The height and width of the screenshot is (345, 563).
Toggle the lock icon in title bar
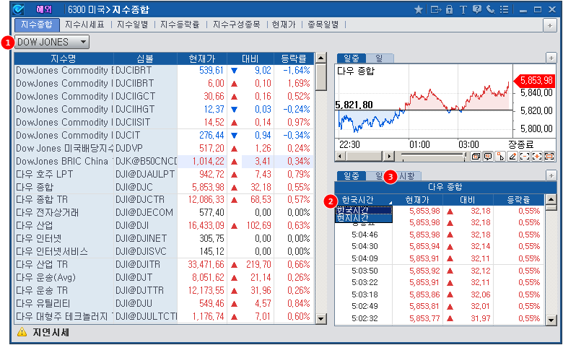[449, 9]
